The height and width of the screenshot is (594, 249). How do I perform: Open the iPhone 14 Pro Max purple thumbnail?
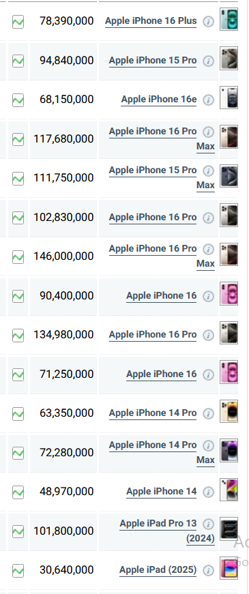pos(229,450)
